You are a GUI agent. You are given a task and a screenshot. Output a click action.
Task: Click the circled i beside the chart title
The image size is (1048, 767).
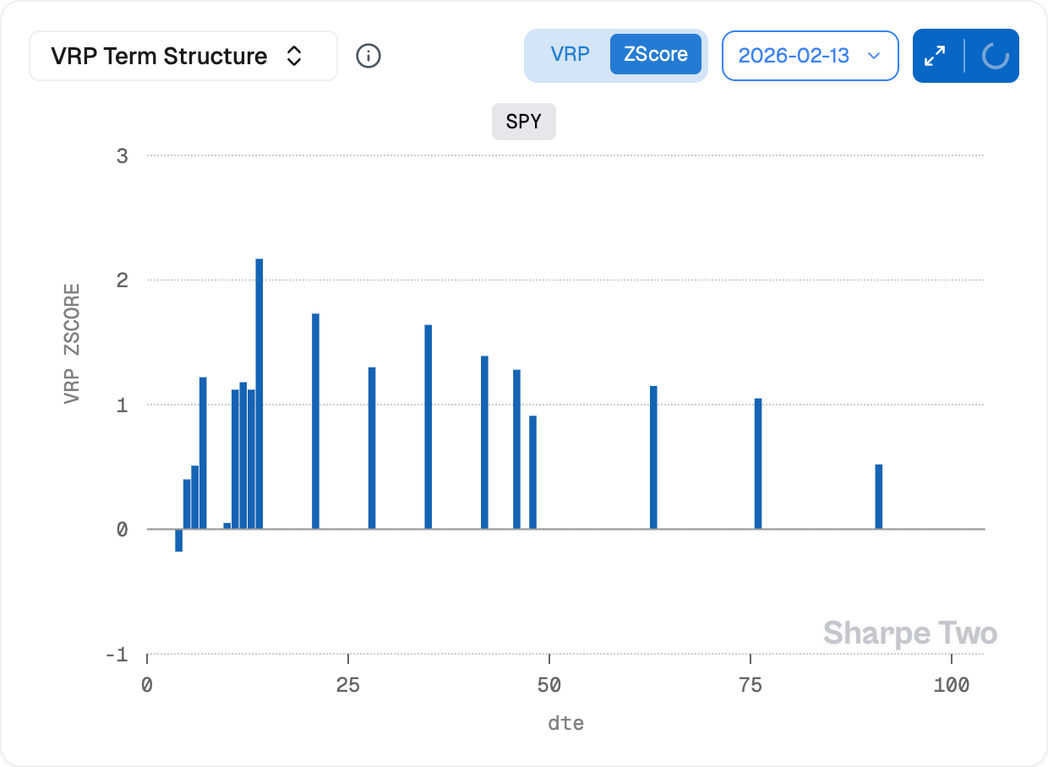pyautogui.click(x=368, y=55)
